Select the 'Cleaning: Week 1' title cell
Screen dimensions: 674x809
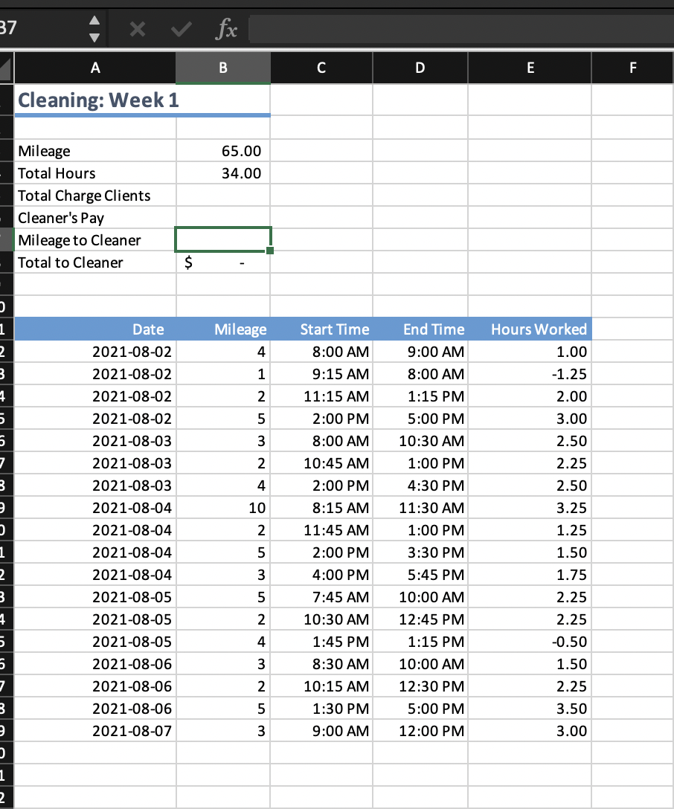click(x=95, y=100)
